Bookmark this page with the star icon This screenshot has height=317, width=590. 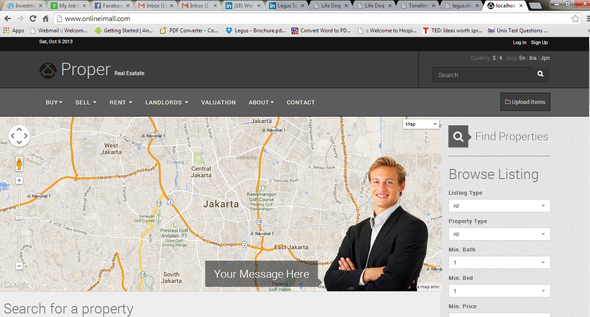click(576, 19)
